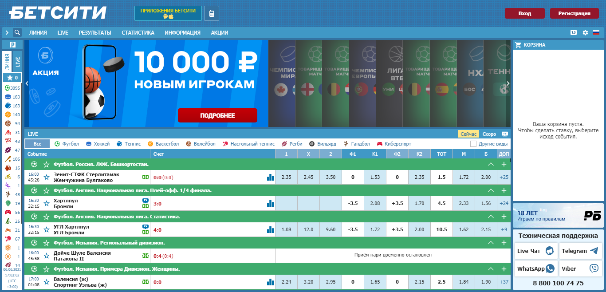This screenshot has height=292, width=606.
Task: Expand extra markets +37 for Валенсия (ж)
Action: pyautogui.click(x=504, y=282)
